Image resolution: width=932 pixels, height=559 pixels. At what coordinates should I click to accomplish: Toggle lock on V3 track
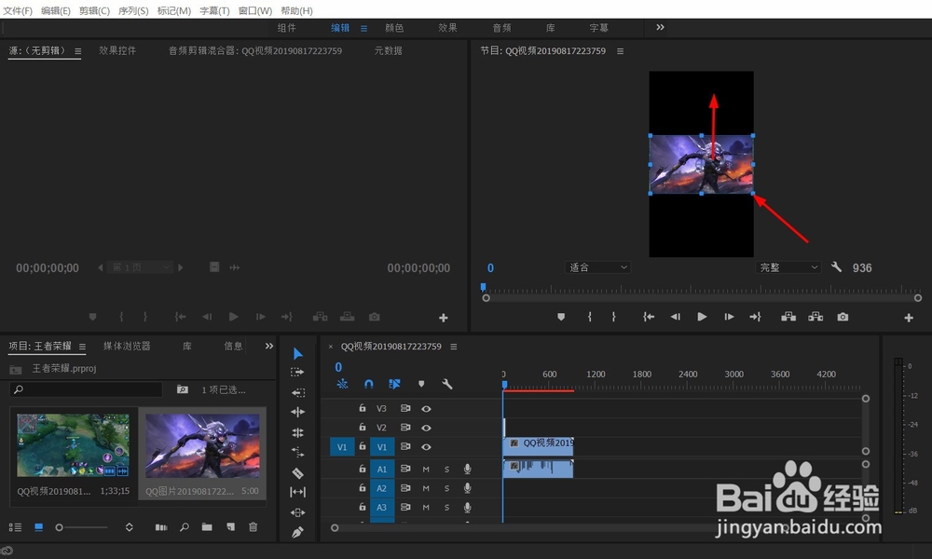362,408
